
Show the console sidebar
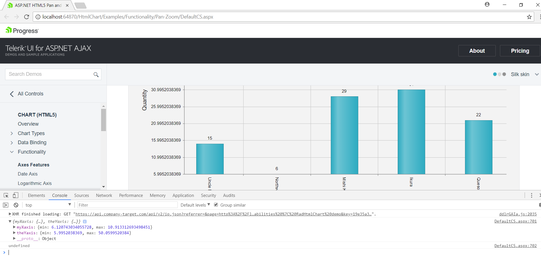click(x=6, y=205)
